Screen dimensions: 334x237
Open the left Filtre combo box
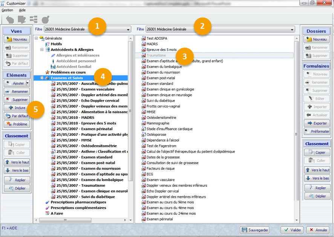(128, 29)
